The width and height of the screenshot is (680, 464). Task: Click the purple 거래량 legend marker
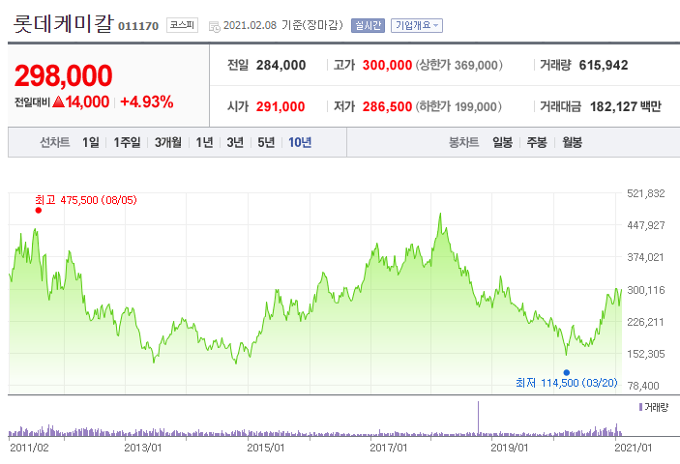pyautogui.click(x=640, y=407)
